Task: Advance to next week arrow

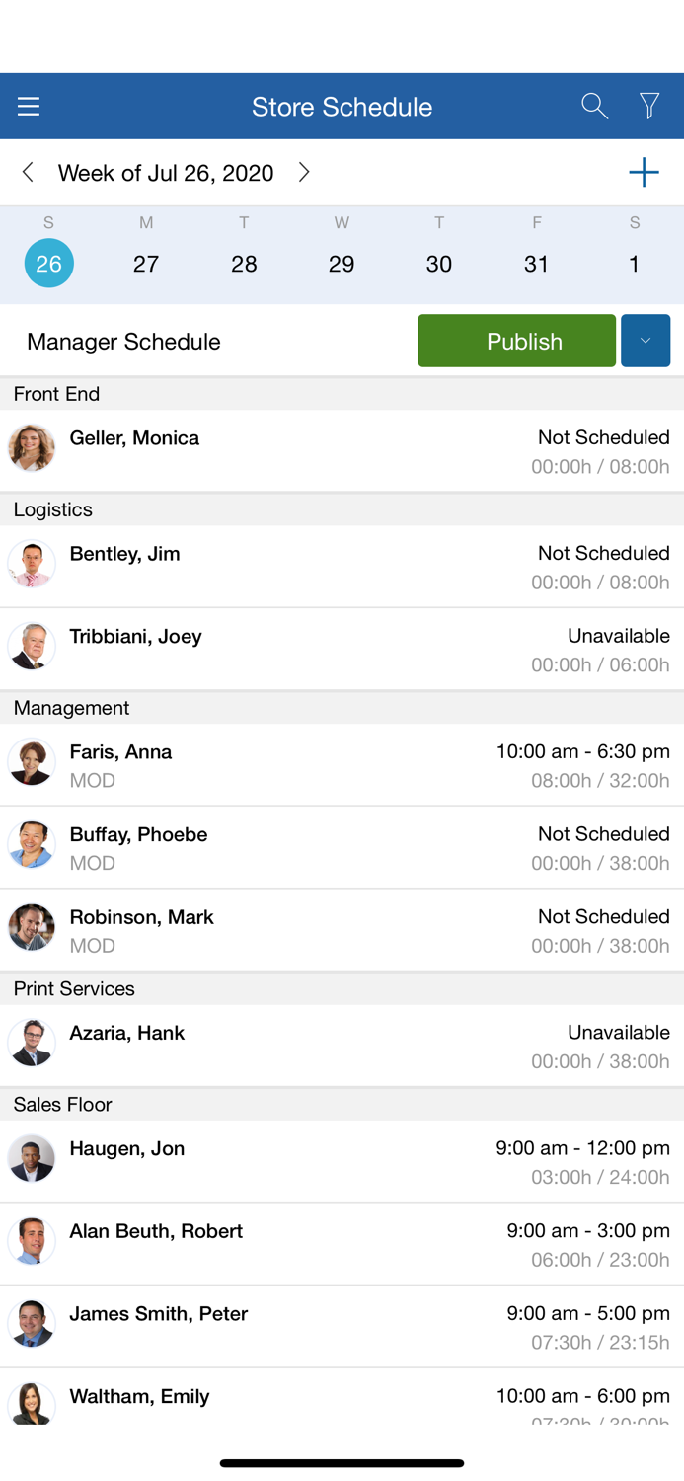Action: tap(304, 173)
